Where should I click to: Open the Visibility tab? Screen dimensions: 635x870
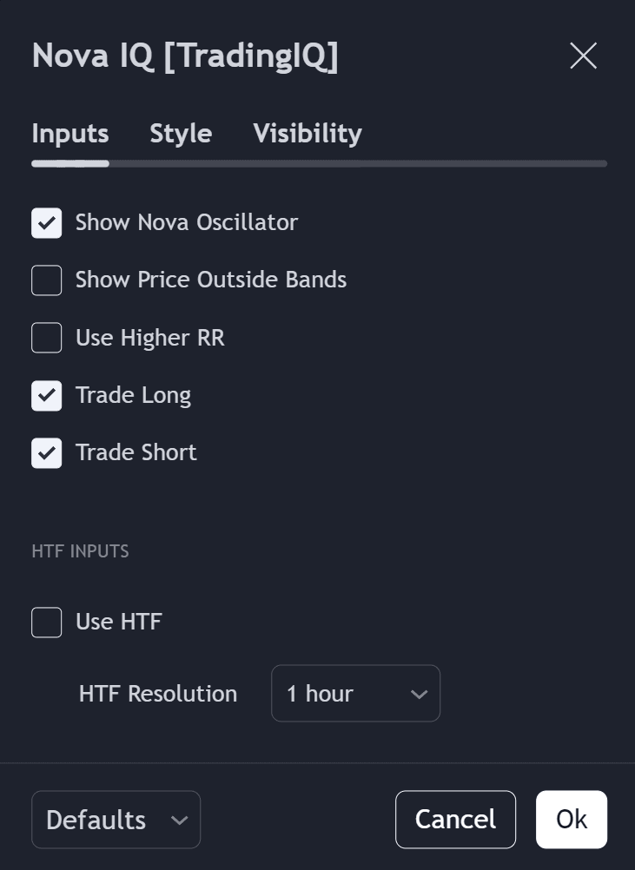tap(307, 134)
